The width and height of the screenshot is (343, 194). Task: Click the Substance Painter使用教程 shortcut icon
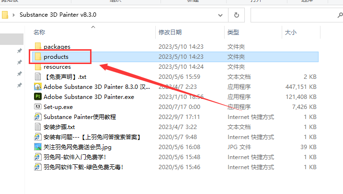point(38,117)
